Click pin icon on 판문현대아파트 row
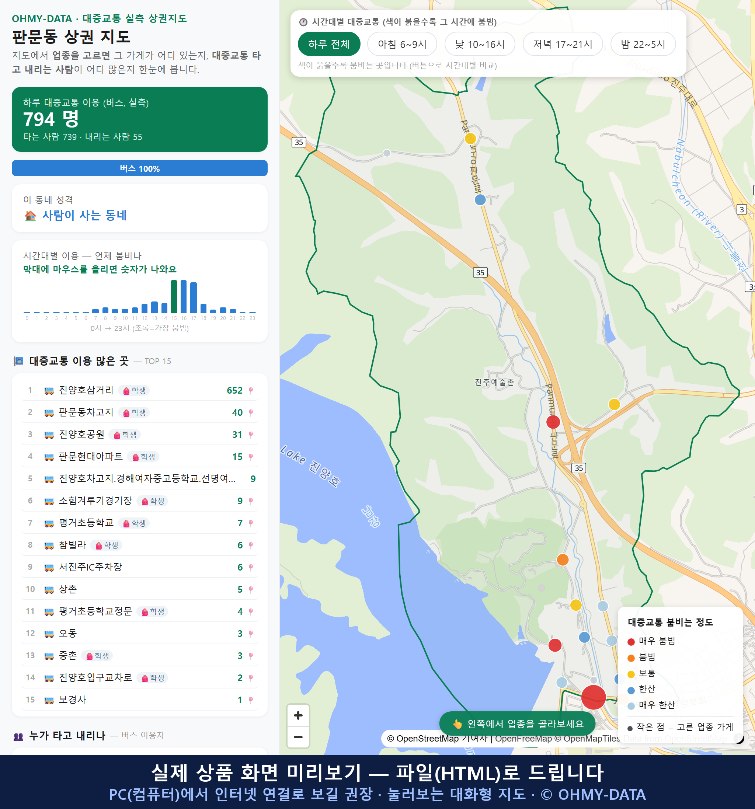Screen dimensions: 755x809 [x=251, y=457]
